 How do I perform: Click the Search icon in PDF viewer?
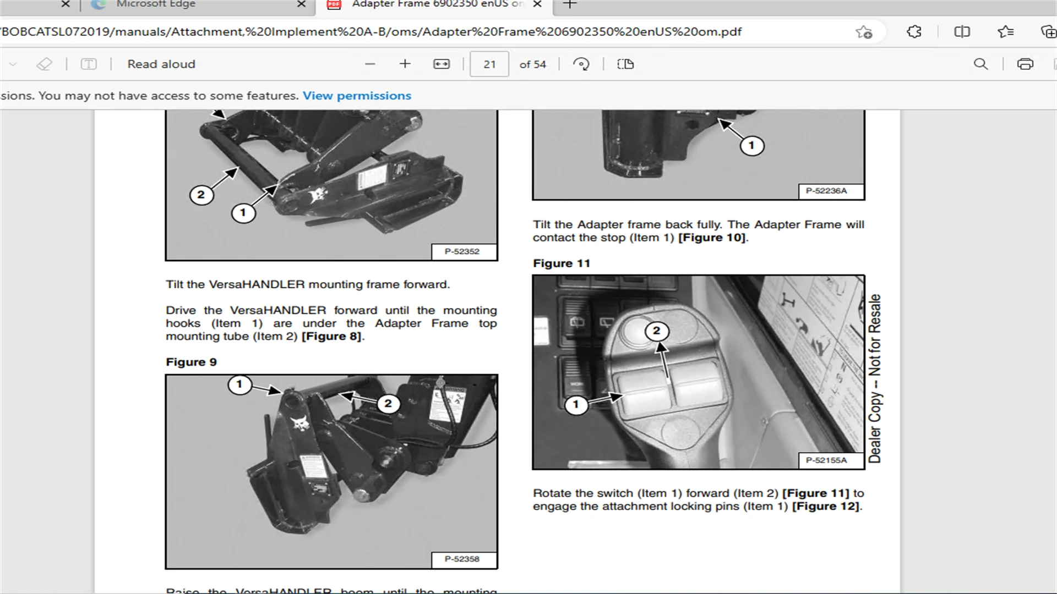[x=981, y=64]
